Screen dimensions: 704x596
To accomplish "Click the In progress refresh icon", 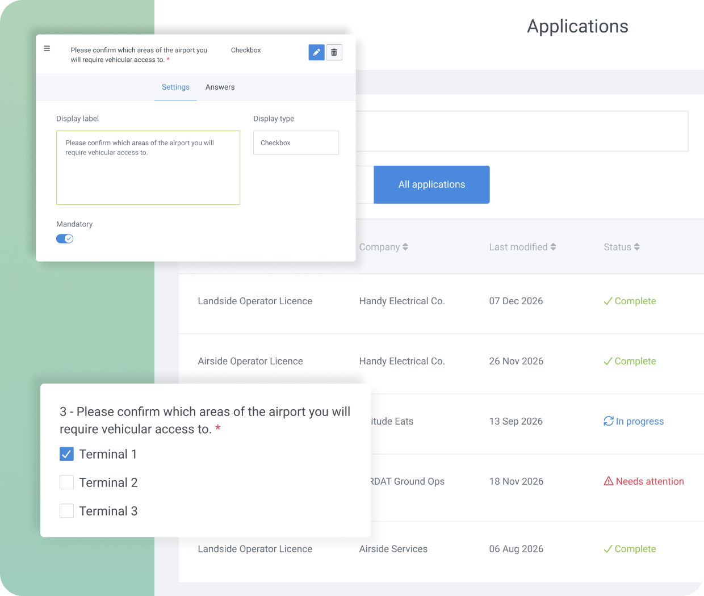I will [x=609, y=421].
